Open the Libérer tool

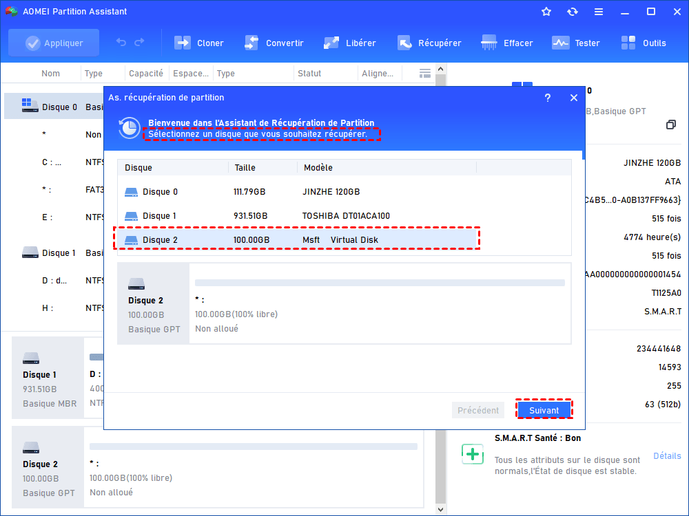pos(350,43)
